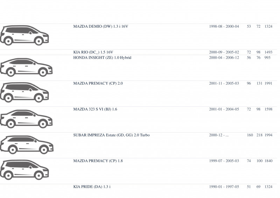Open KIA RIO (DC_) 1.5 16V entry
The height and width of the screenshot is (198, 280).
(93, 52)
